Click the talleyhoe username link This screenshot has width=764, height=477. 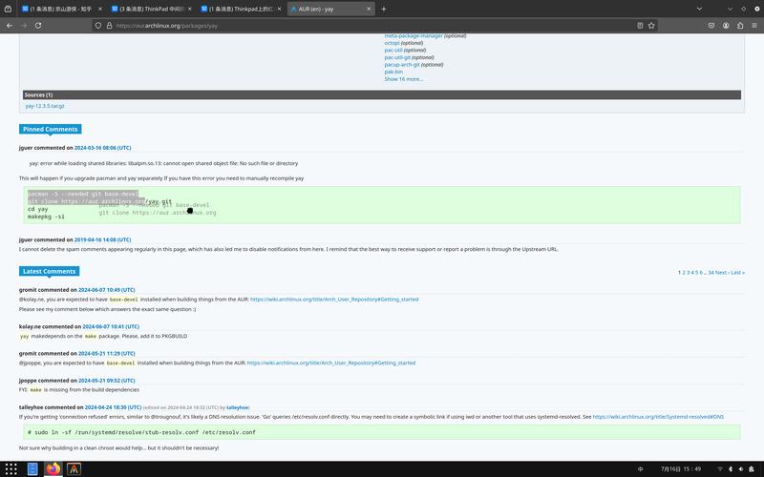coord(238,407)
